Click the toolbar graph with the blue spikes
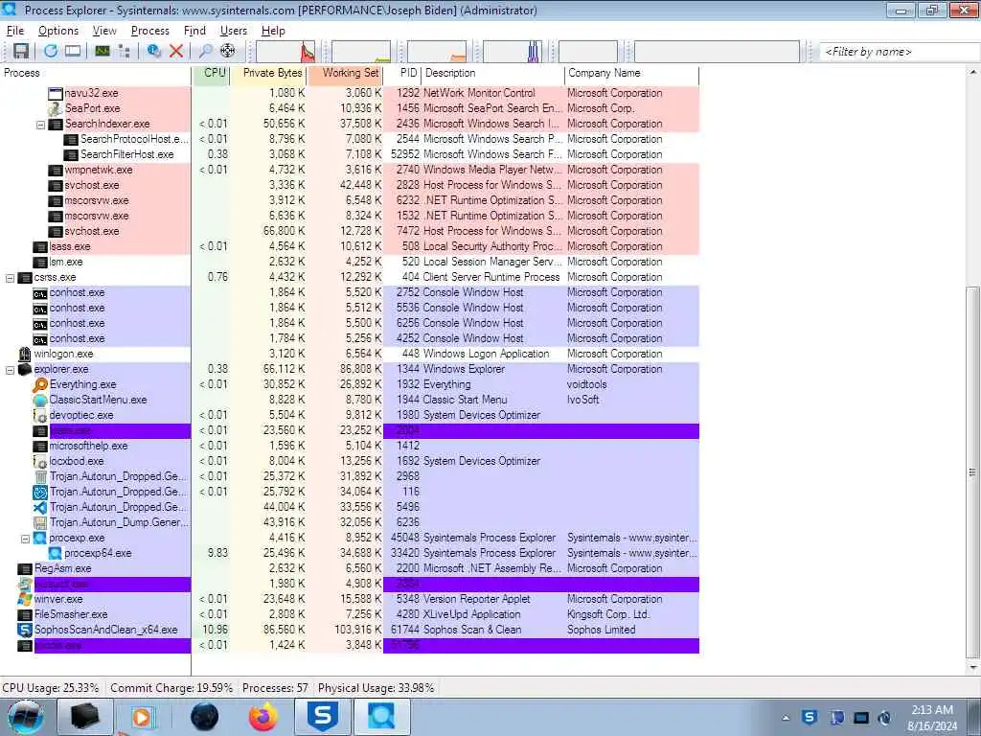981x736 pixels. click(x=513, y=52)
